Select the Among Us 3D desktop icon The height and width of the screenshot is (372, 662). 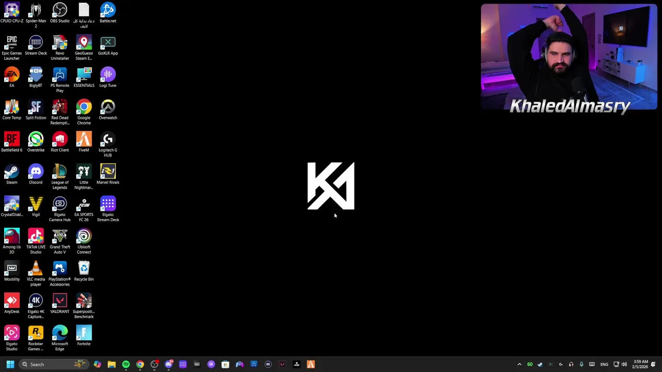(11, 242)
